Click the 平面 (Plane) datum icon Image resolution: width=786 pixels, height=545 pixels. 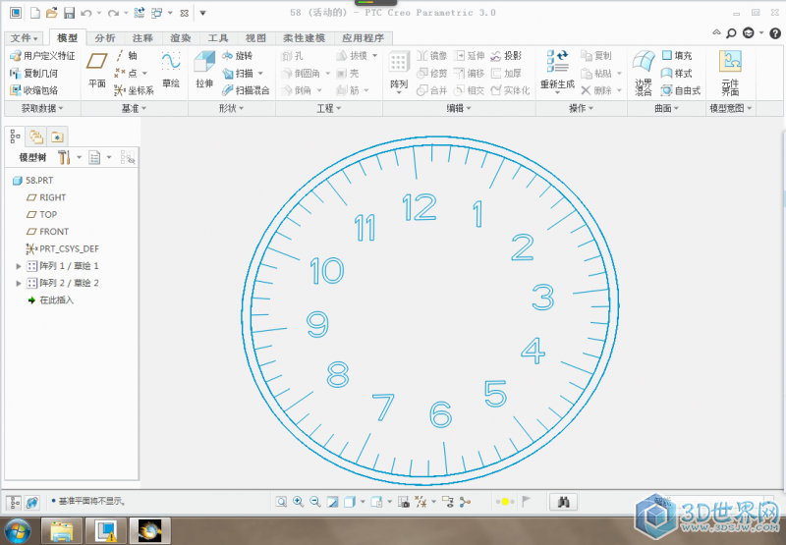pyautogui.click(x=97, y=69)
